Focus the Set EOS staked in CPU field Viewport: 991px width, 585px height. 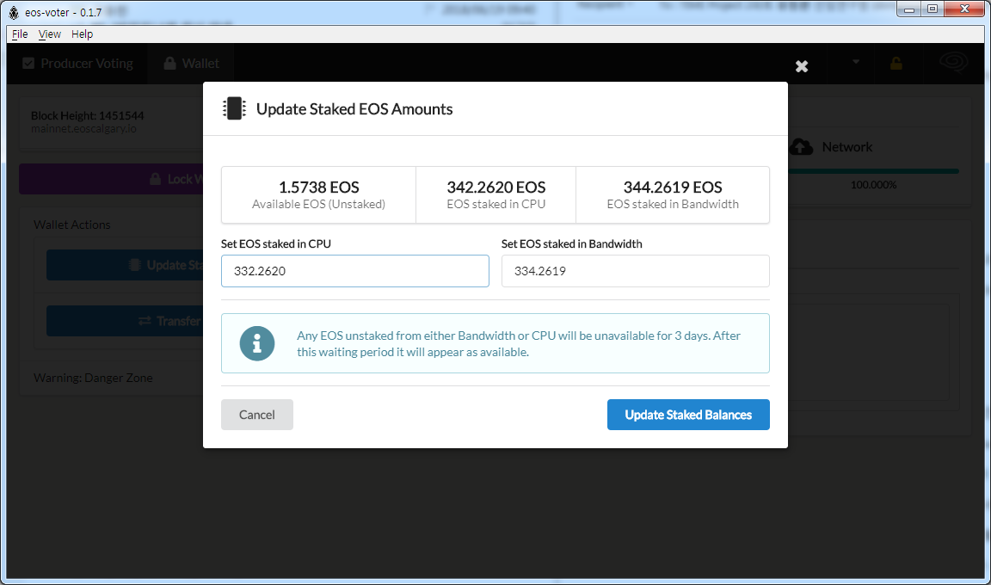[x=355, y=271]
